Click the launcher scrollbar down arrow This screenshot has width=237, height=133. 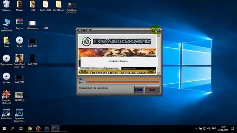click(158, 73)
